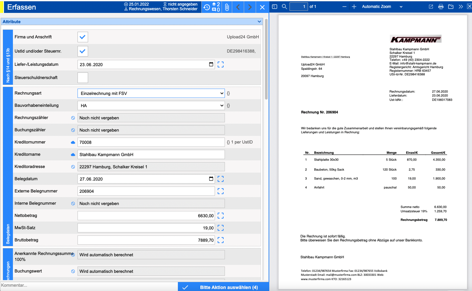Click braces icon next to Bauvorhabeneinteilung
472x291 pixels.
(228, 105)
